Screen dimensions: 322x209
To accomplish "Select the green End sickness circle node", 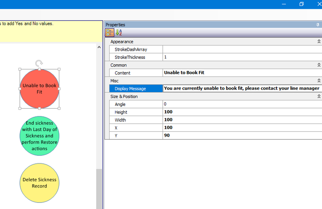I will [39, 136].
